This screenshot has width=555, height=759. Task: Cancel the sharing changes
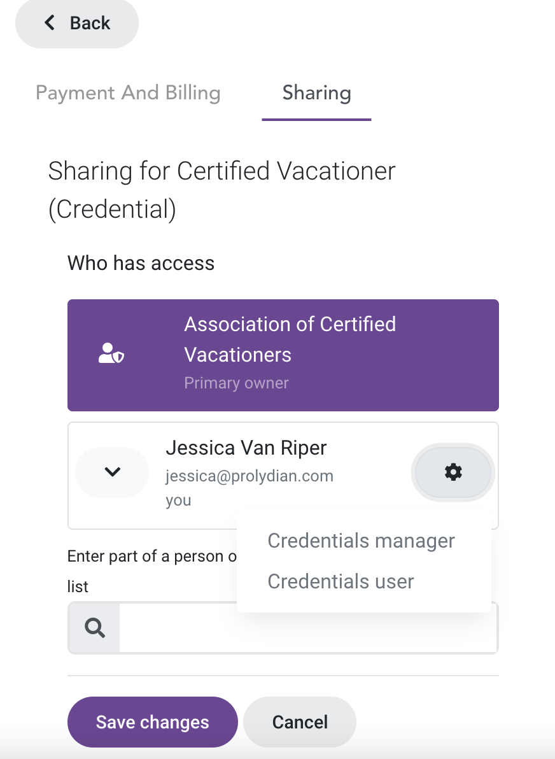(300, 721)
